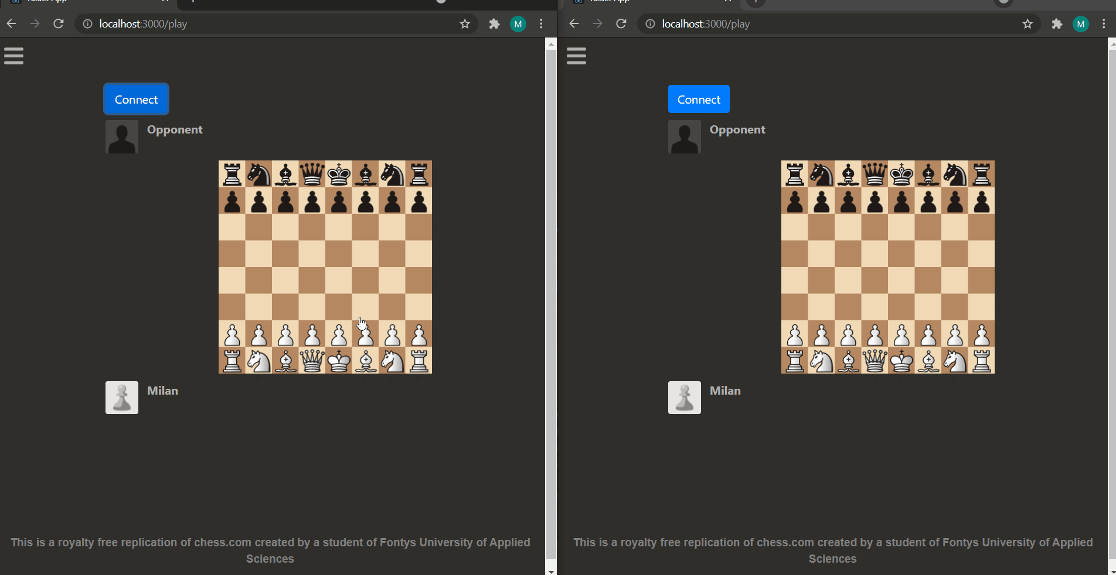
Task: Click the forward navigation arrow in the right browser
Action: click(x=597, y=24)
